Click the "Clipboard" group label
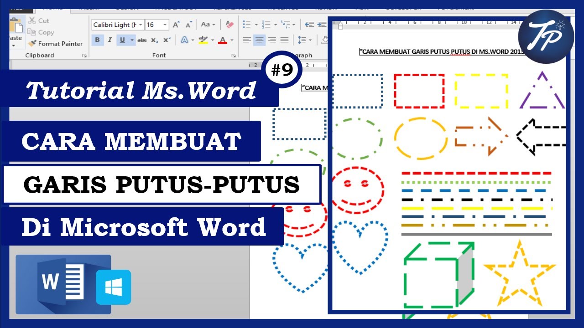The width and height of the screenshot is (584, 328). point(40,55)
